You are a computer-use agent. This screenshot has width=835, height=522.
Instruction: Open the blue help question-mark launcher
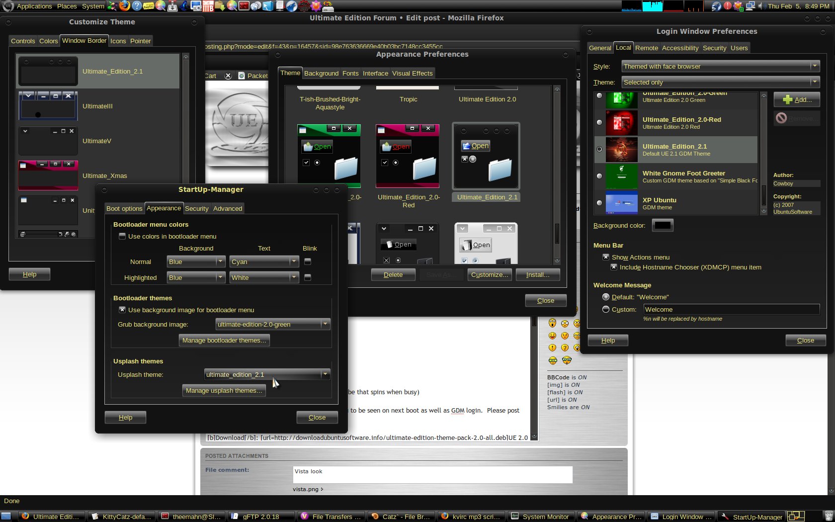coord(137,6)
